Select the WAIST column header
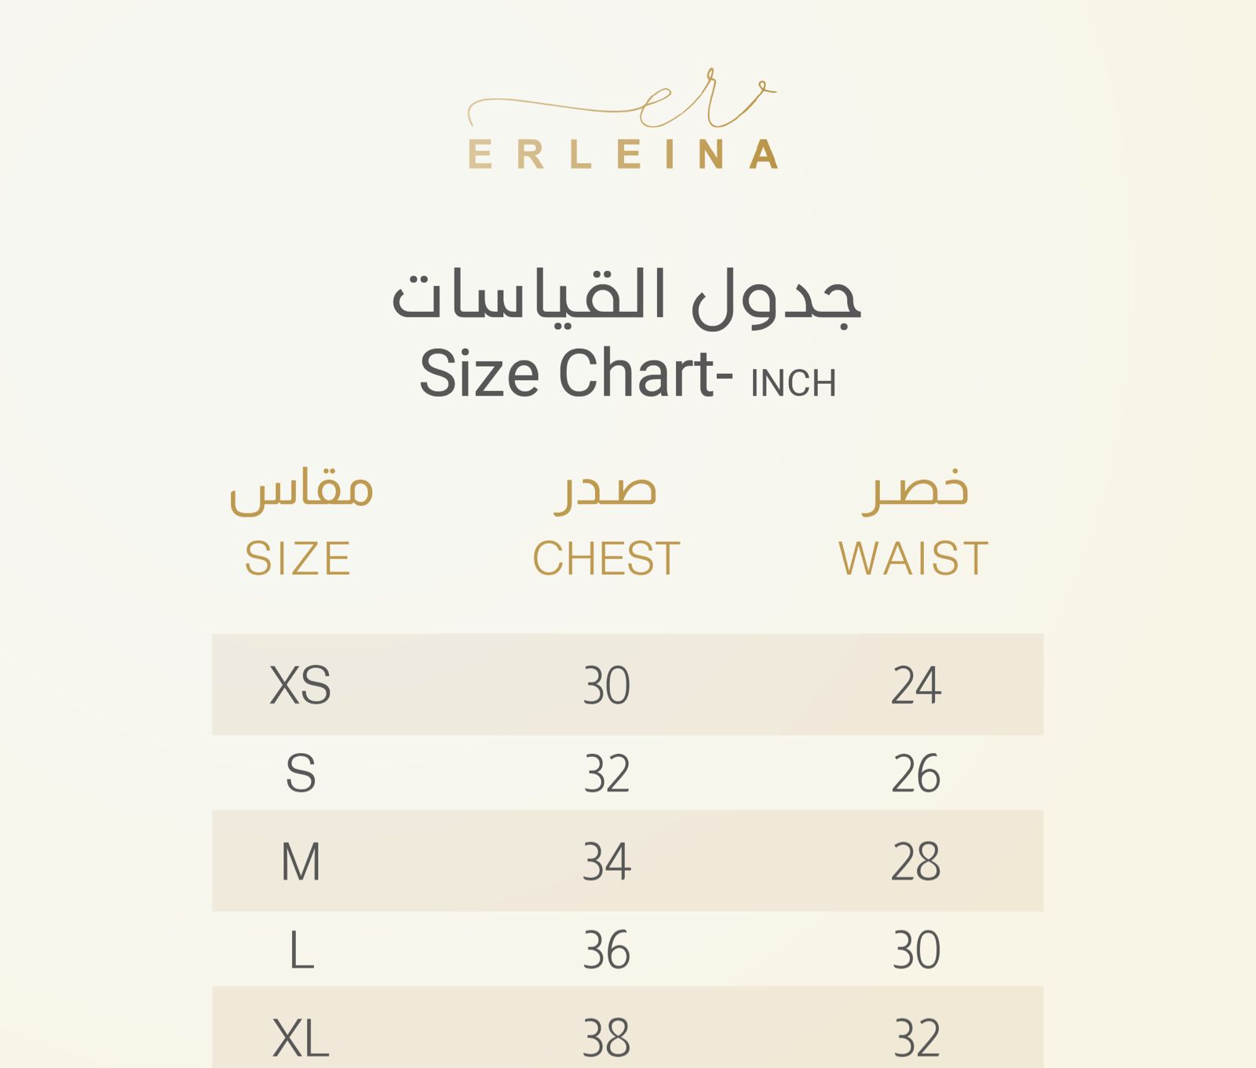Screen dimensions: 1256x1068 pos(914,558)
